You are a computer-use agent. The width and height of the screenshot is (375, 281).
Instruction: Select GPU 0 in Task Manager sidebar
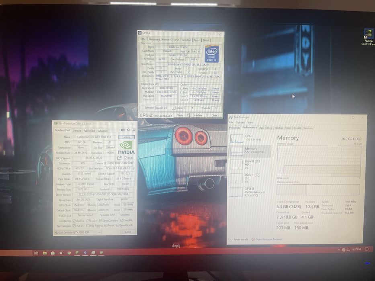250,192
